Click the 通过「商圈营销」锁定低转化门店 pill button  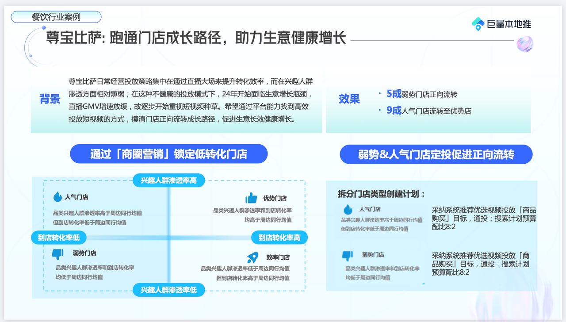point(168,154)
